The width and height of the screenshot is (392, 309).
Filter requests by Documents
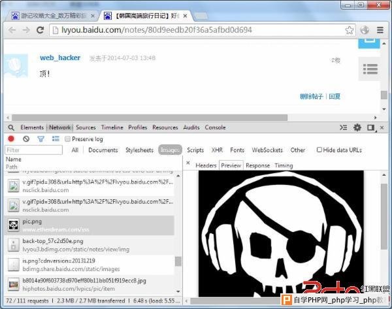click(x=103, y=150)
